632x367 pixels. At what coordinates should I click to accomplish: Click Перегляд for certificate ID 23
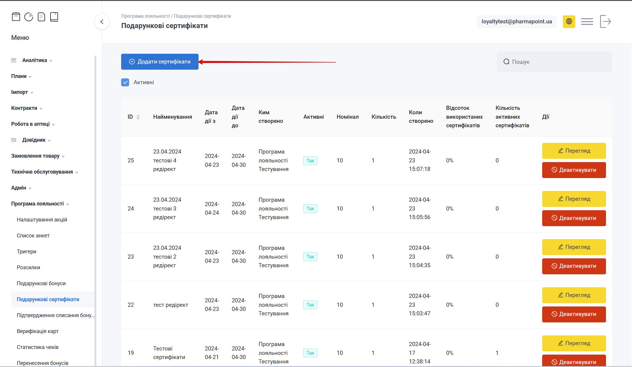point(574,247)
